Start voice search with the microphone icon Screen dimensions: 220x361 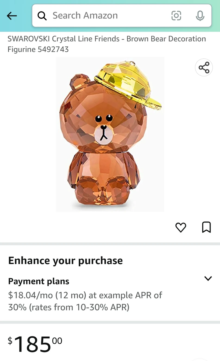click(200, 16)
